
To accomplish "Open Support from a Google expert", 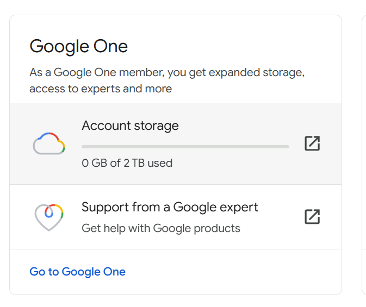I will (x=170, y=207).
